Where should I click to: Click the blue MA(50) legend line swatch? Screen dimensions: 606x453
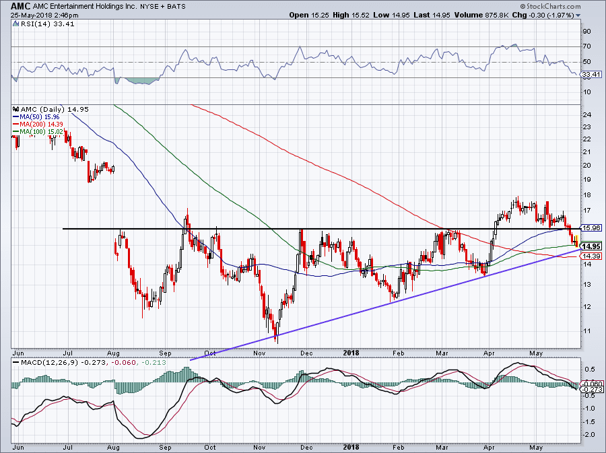tap(16, 116)
